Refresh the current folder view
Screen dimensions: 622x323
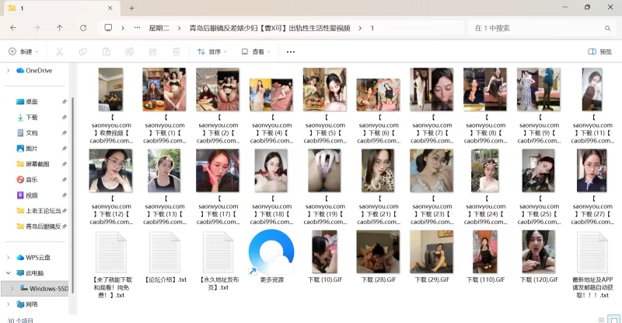(82, 28)
